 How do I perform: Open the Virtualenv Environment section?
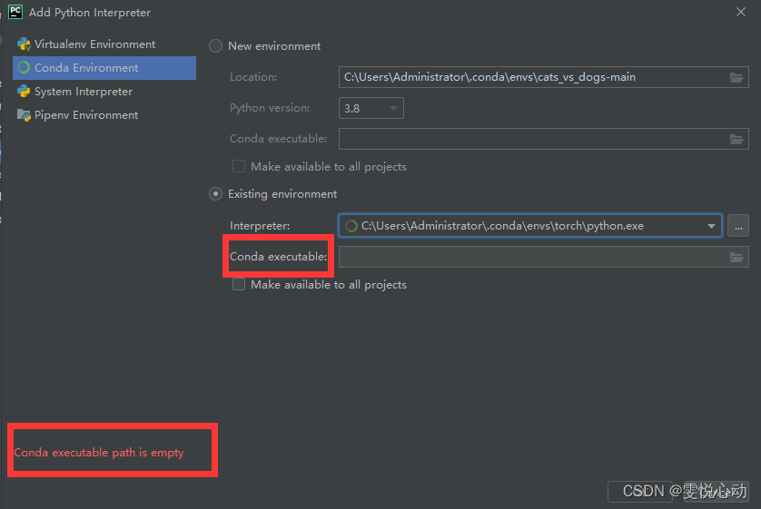104,44
